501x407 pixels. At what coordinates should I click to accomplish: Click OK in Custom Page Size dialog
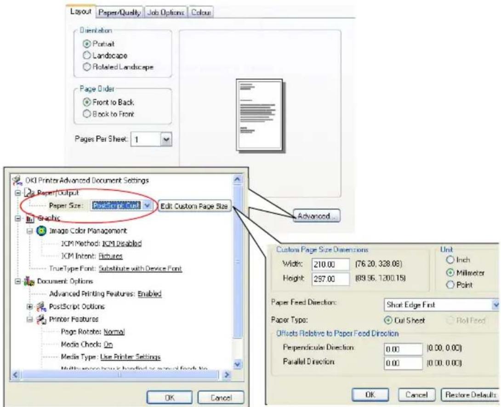[x=370, y=395]
